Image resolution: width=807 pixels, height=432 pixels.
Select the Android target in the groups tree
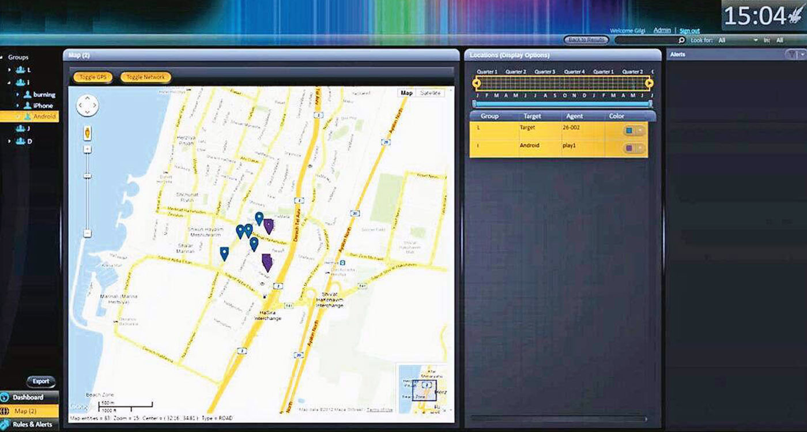(44, 118)
